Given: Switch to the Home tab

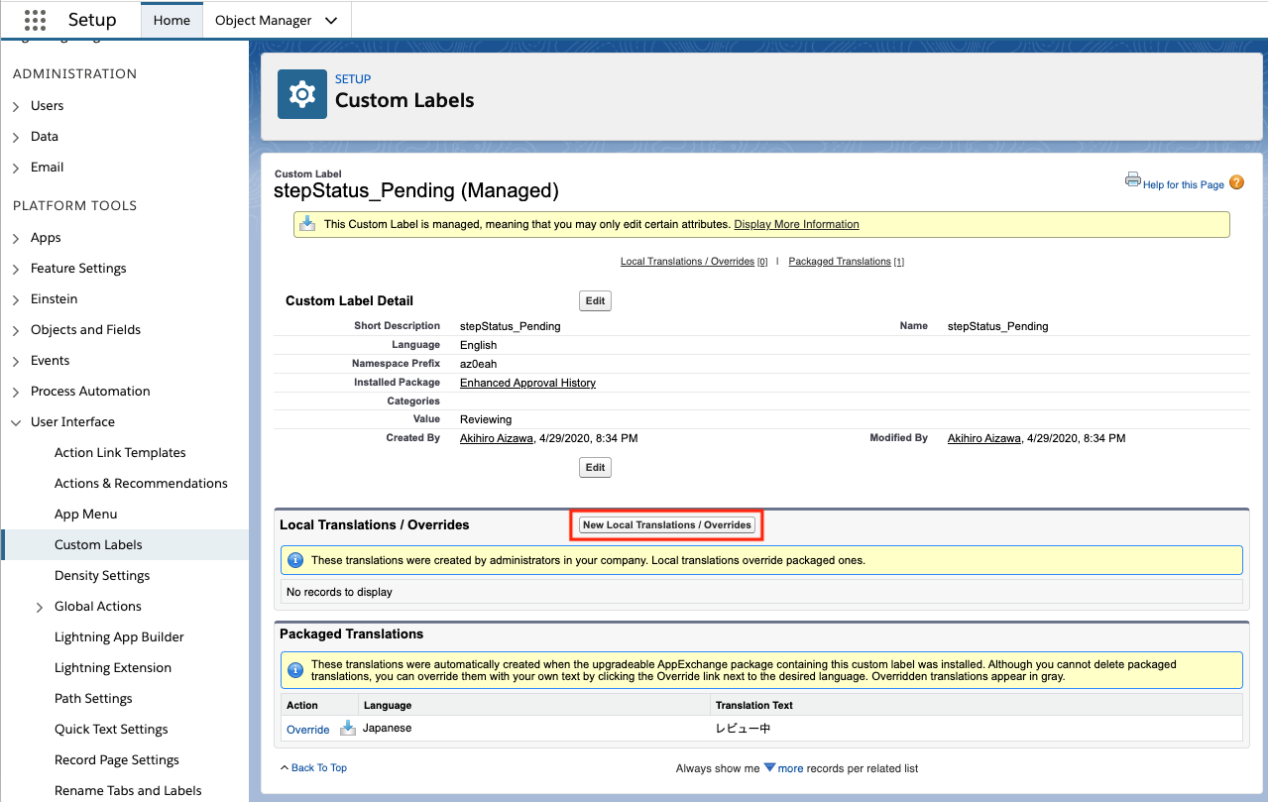Looking at the screenshot, I should coord(172,21).
